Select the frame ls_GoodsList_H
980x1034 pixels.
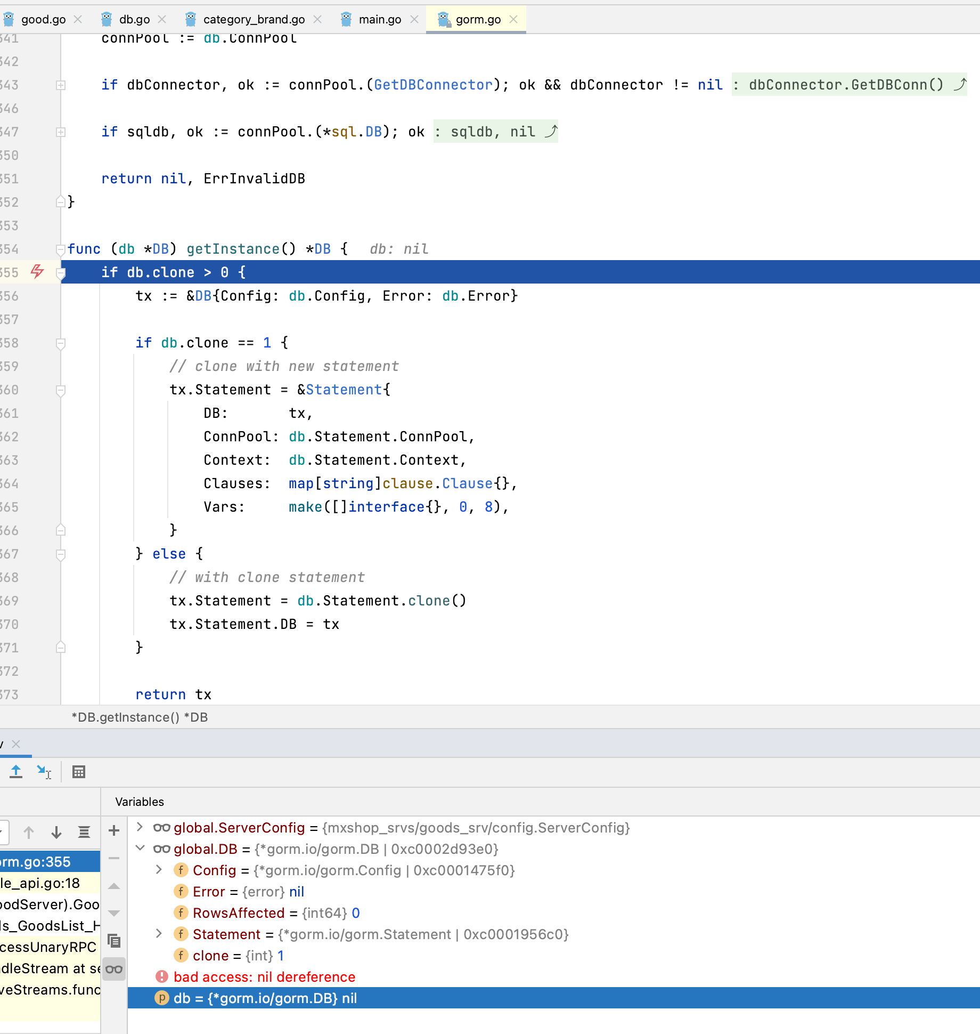pyautogui.click(x=50, y=926)
